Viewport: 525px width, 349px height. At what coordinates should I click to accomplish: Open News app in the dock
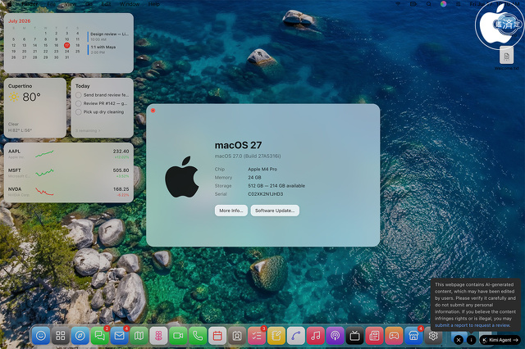[x=374, y=335]
